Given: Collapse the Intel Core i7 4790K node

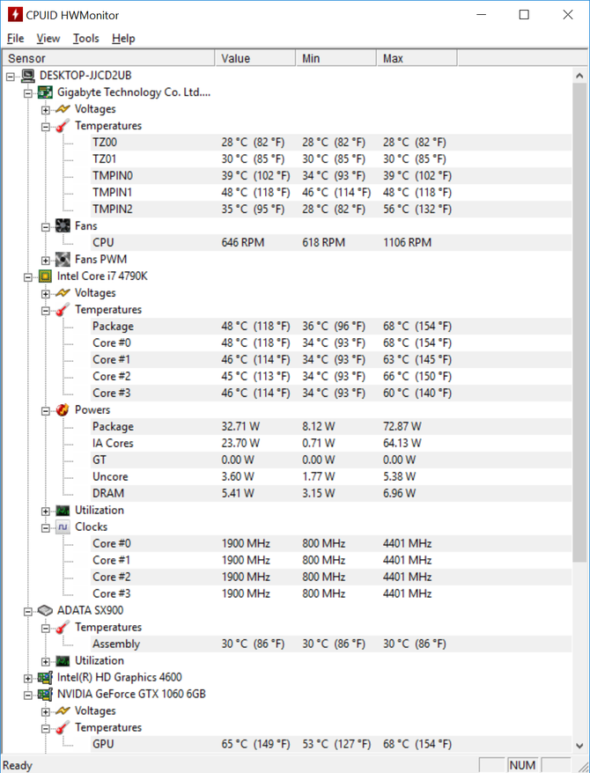Looking at the screenshot, I should (28, 277).
